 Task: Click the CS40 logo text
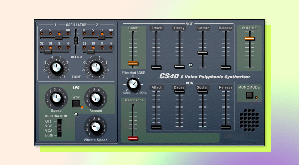169,76
